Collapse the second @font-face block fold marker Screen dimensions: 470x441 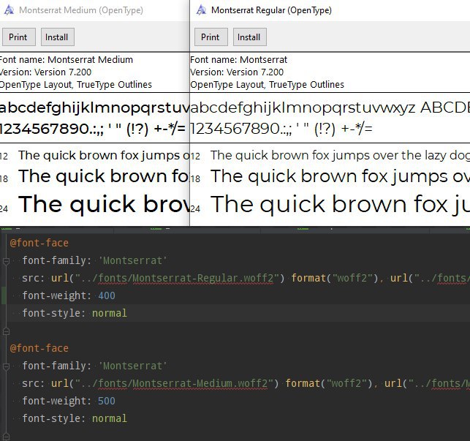coord(6,366)
